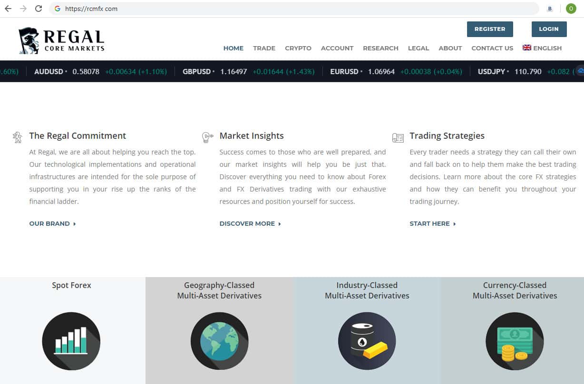Open the HOME menu item
Viewport: 584px width, 384px height.
(234, 48)
